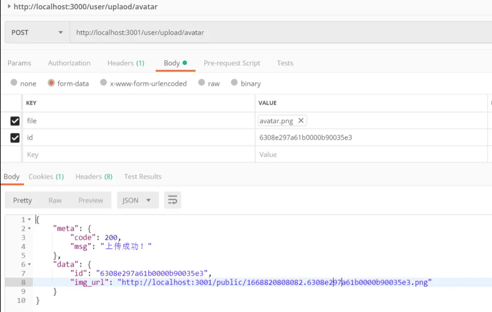Open the JSON format dropdown
492x312 pixels.
pos(138,200)
